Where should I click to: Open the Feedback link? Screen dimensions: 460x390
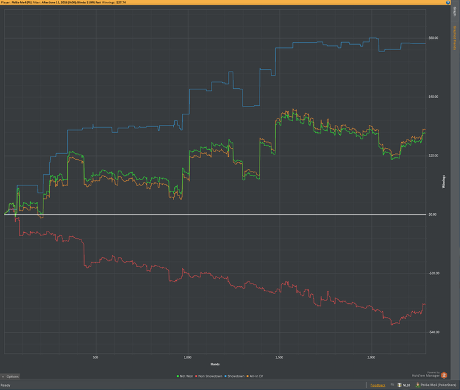378,385
